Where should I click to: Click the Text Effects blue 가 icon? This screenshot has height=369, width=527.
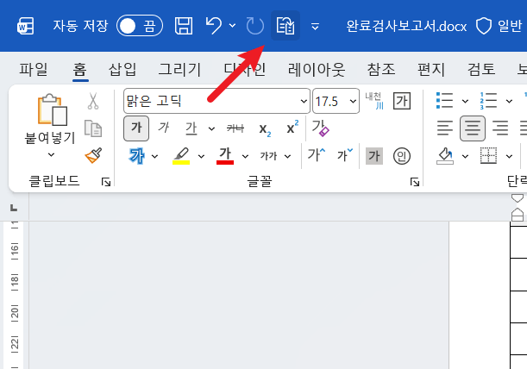click(x=137, y=156)
